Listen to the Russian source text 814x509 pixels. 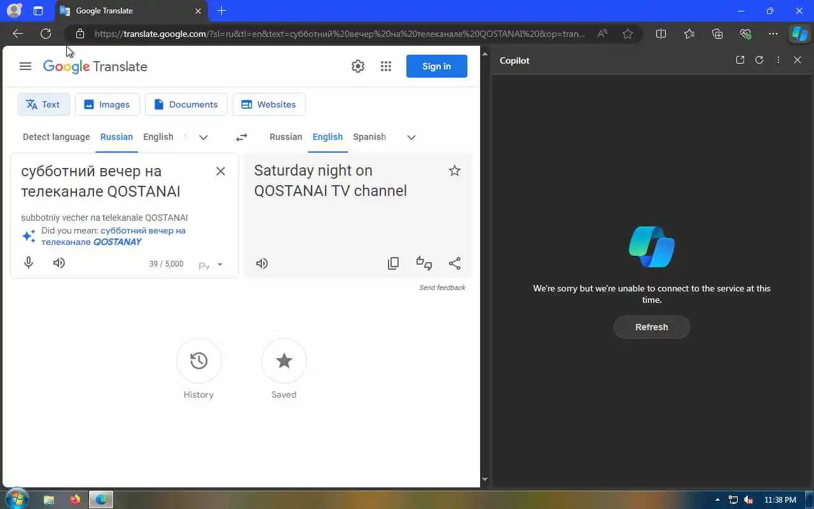coord(59,263)
